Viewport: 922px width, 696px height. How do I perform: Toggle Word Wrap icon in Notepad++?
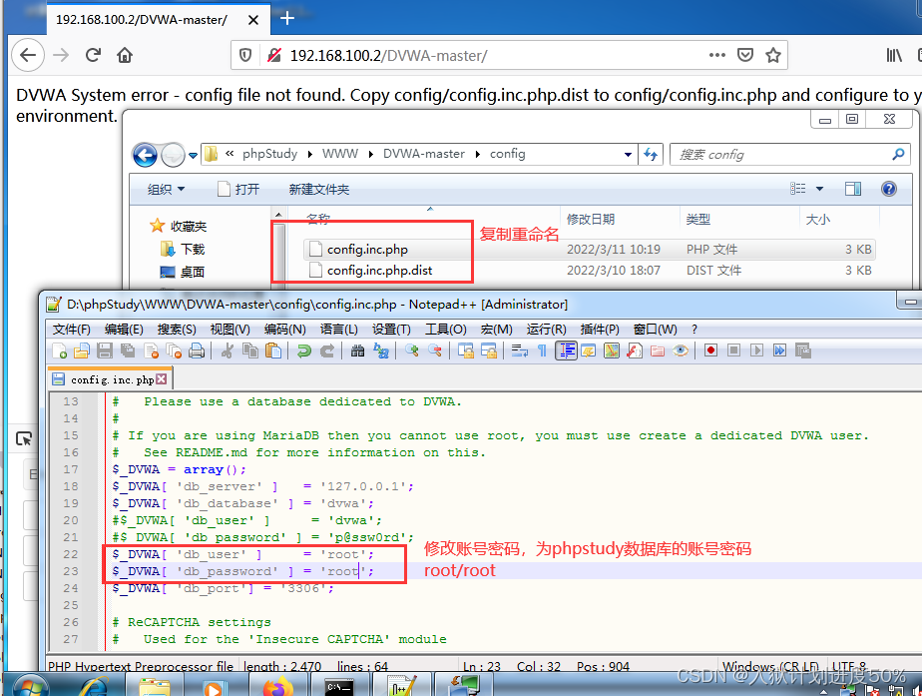(519, 350)
